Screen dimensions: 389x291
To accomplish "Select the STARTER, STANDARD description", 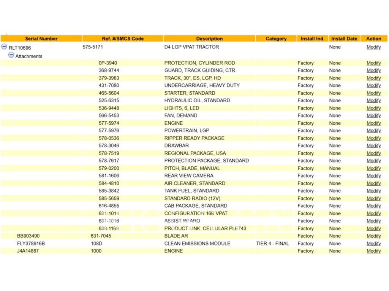I will (x=190, y=93).
